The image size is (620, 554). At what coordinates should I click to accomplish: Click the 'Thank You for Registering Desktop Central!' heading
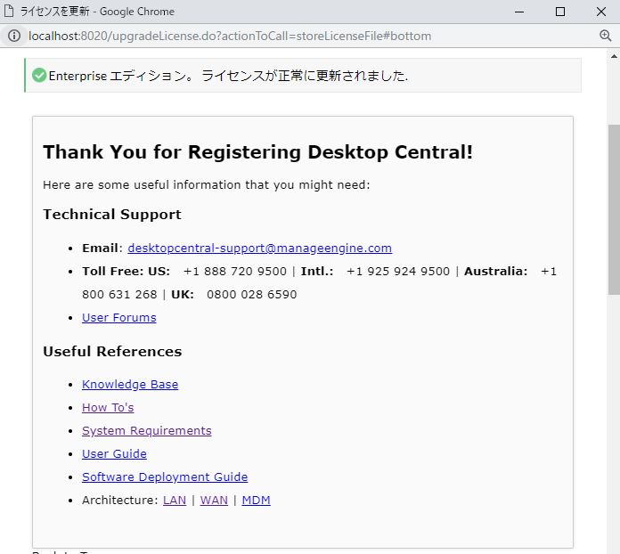257,151
